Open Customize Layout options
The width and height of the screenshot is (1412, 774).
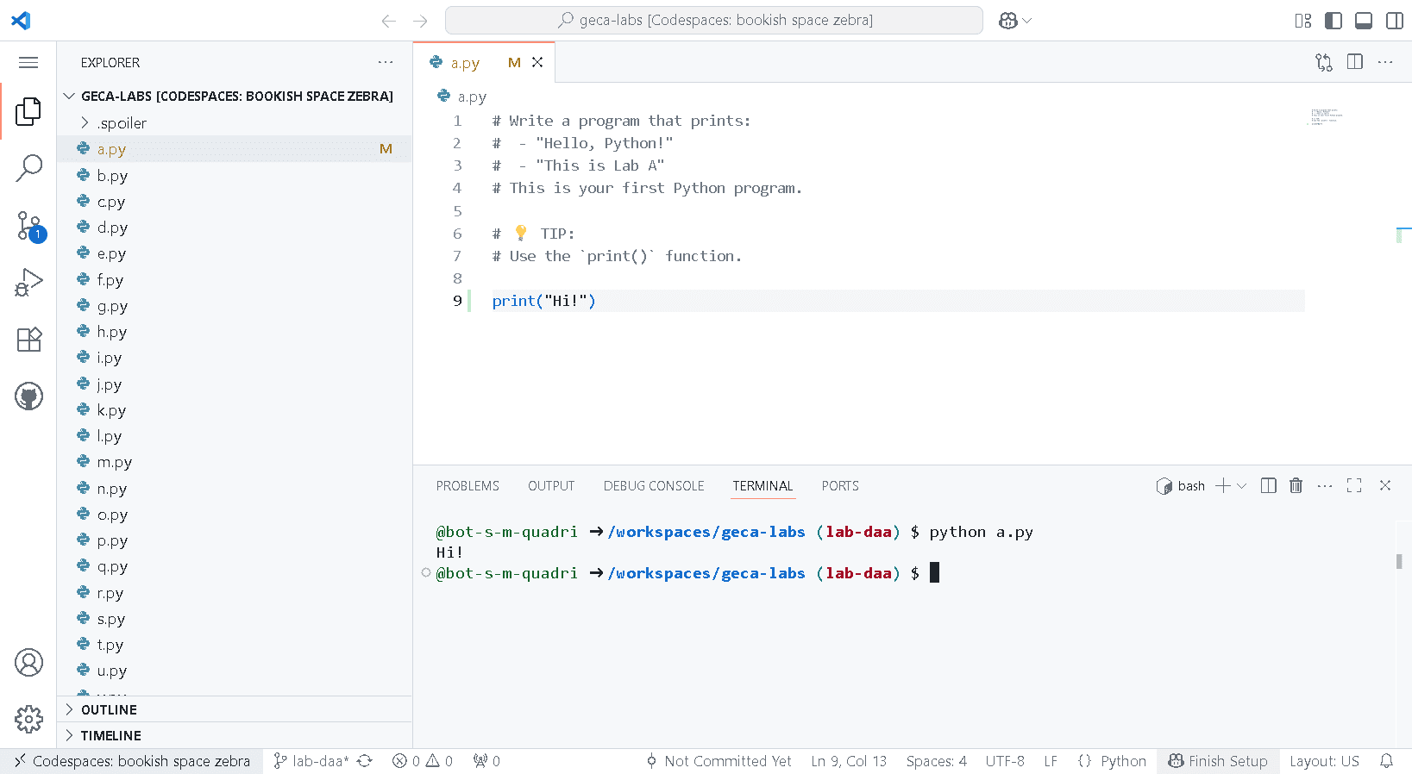click(x=1303, y=21)
